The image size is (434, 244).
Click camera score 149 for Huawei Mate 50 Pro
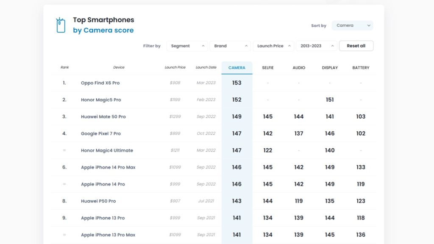tap(236, 116)
